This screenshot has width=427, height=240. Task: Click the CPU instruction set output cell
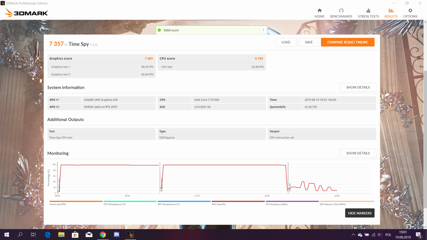[322, 138]
